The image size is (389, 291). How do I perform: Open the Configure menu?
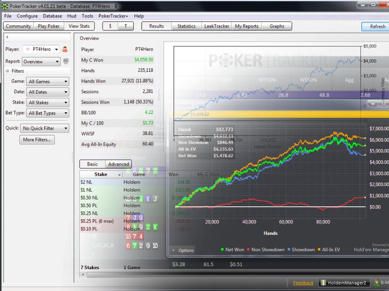pyautogui.click(x=27, y=16)
